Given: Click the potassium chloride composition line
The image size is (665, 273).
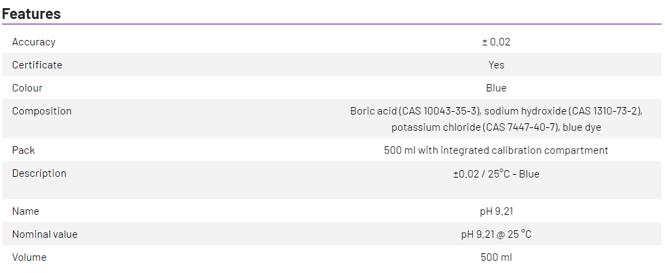Looking at the screenshot, I should point(496,127).
